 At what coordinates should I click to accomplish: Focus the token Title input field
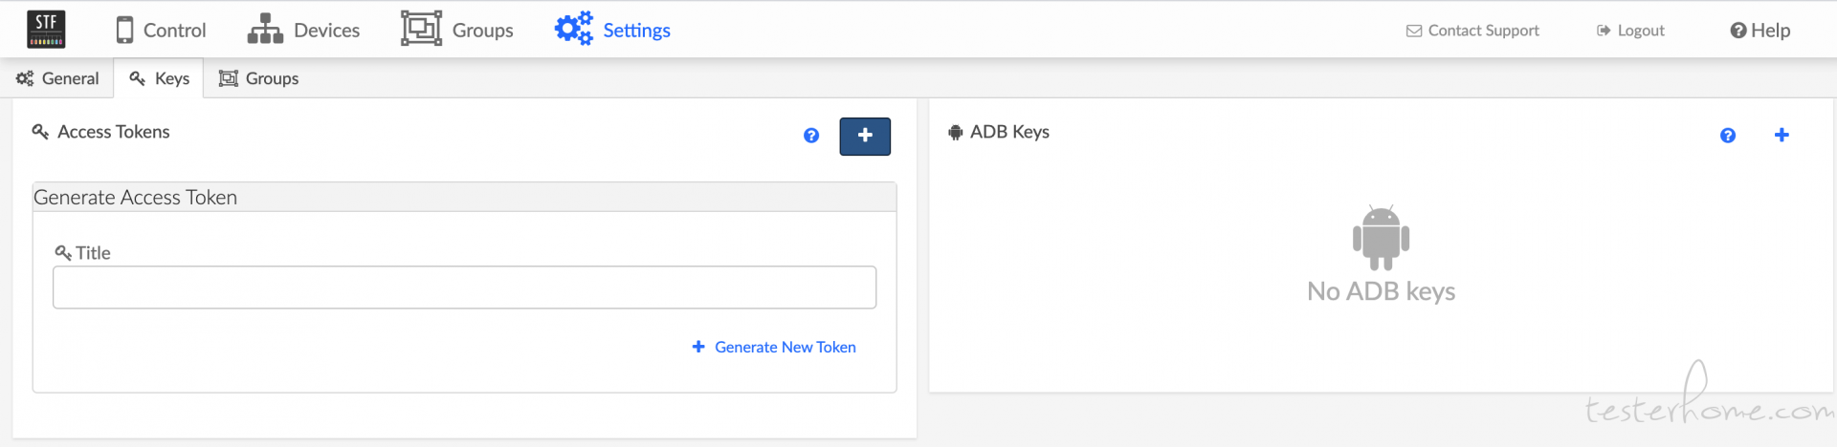coord(464,287)
